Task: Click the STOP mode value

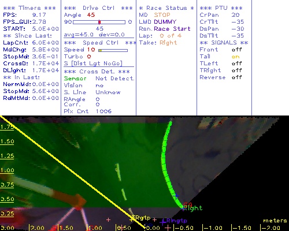Action: 162,15
